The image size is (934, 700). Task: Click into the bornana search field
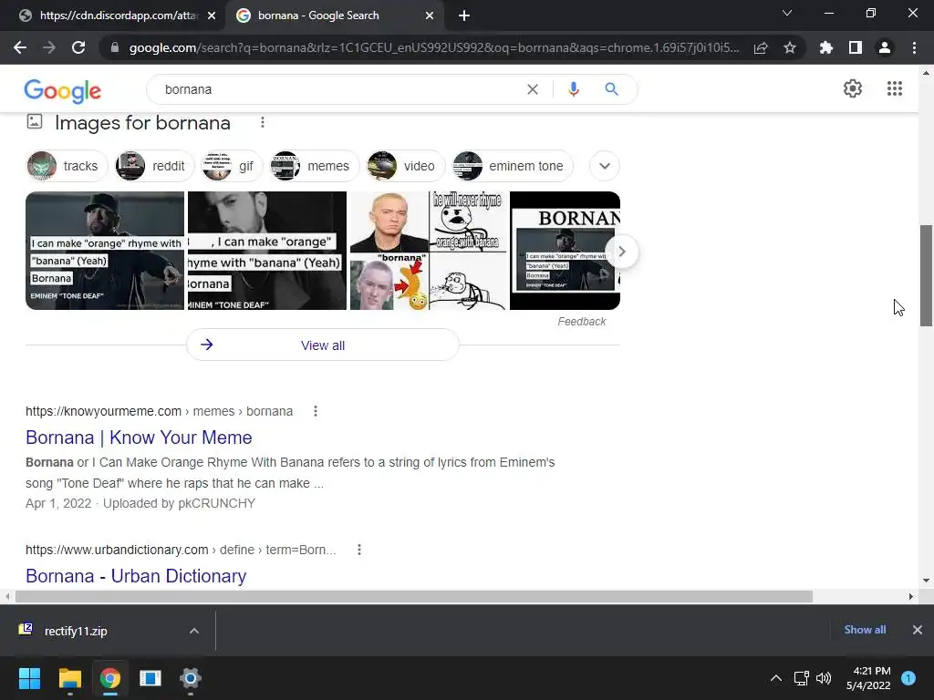coord(339,89)
